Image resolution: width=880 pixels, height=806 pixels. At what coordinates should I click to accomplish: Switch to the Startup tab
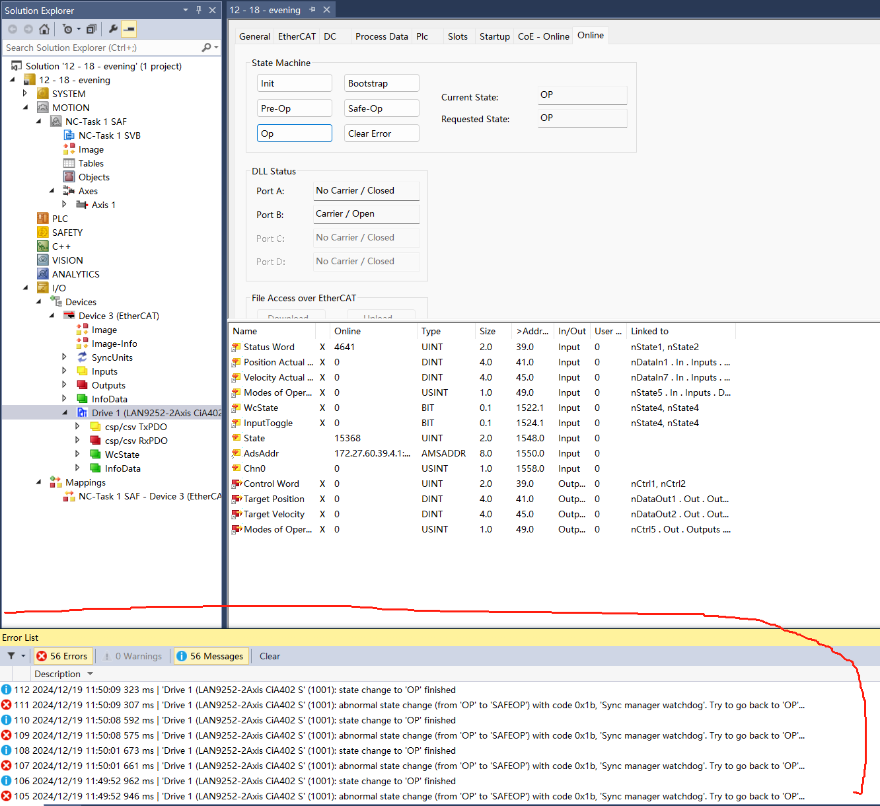click(x=494, y=36)
